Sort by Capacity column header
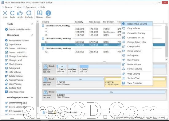The width and height of the screenshot is (169, 121). pos(81,22)
